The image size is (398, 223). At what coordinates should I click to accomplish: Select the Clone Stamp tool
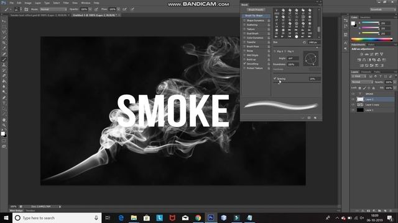pyautogui.click(x=4, y=65)
